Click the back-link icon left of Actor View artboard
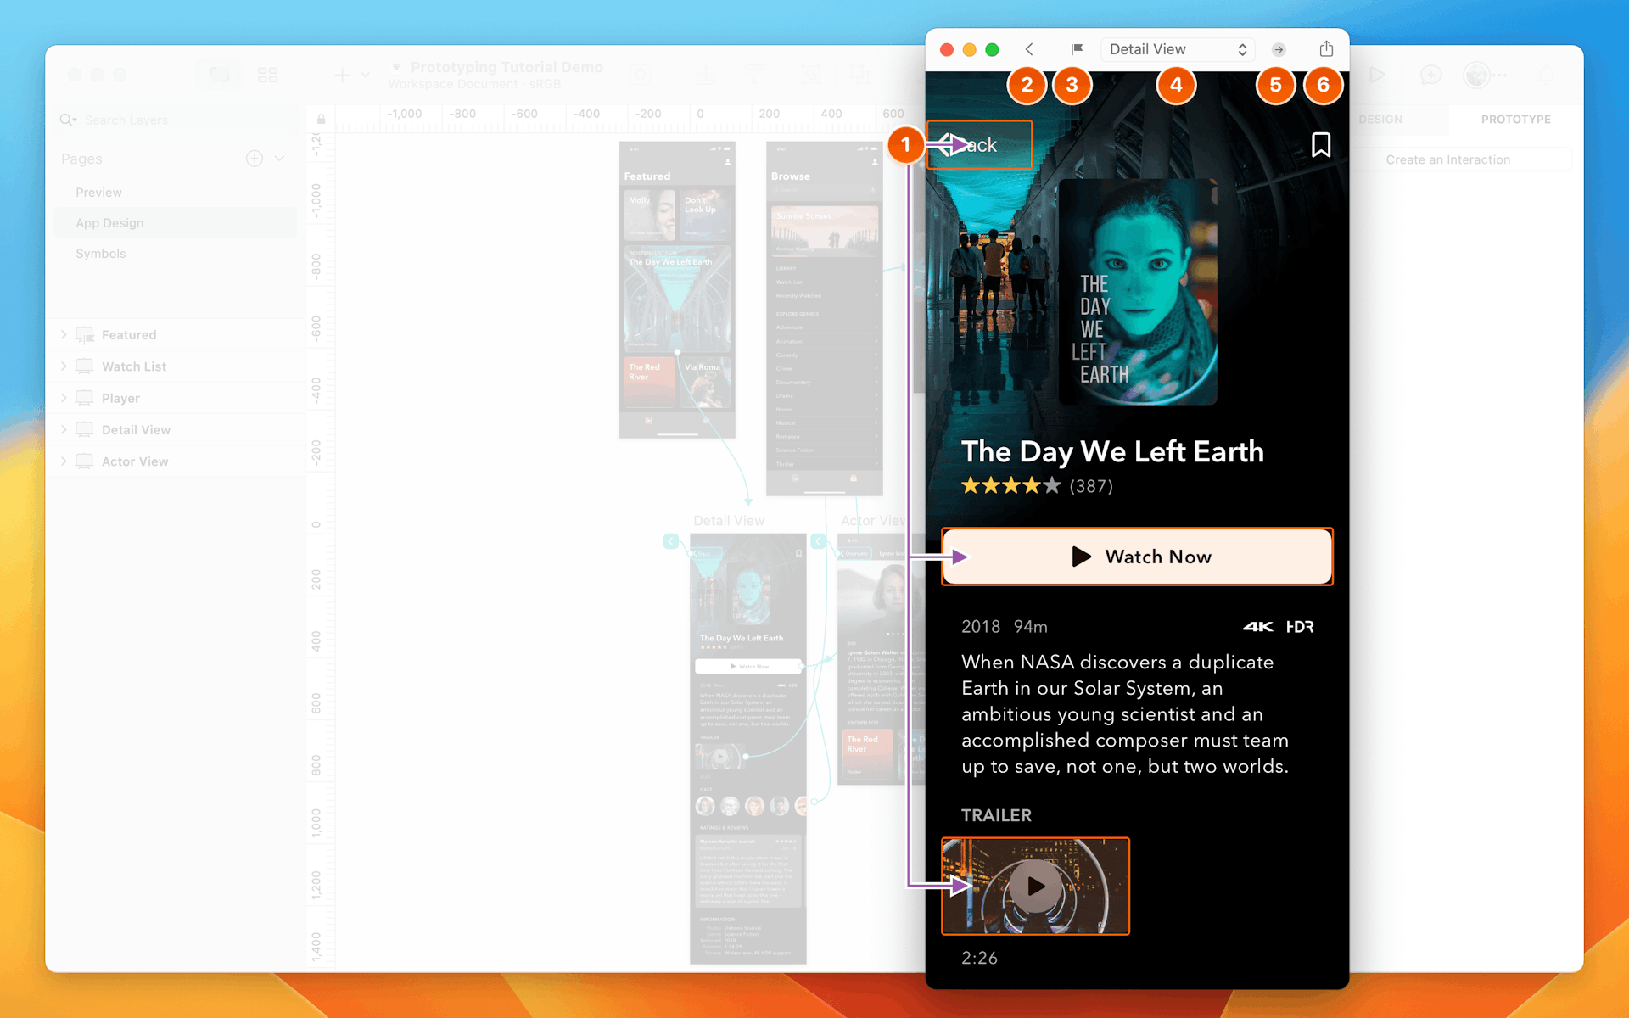 pos(819,541)
